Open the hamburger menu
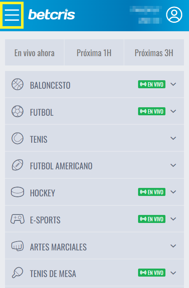 12,15
